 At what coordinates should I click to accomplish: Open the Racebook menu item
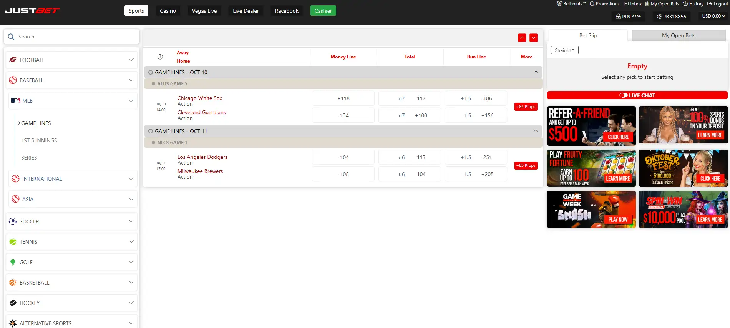[287, 11]
